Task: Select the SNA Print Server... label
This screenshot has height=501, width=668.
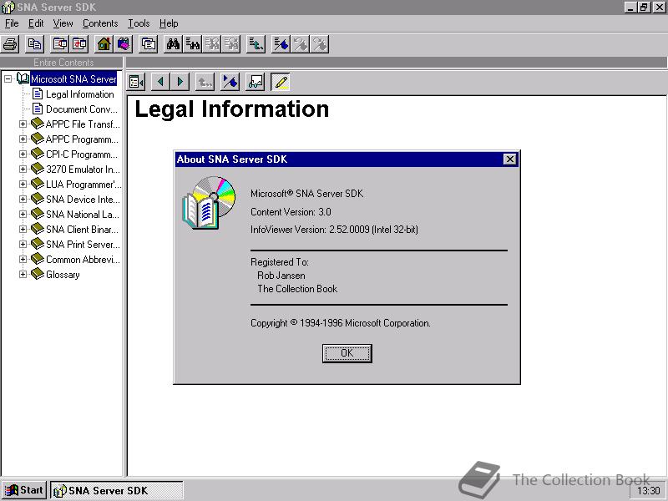Action: coord(83,244)
